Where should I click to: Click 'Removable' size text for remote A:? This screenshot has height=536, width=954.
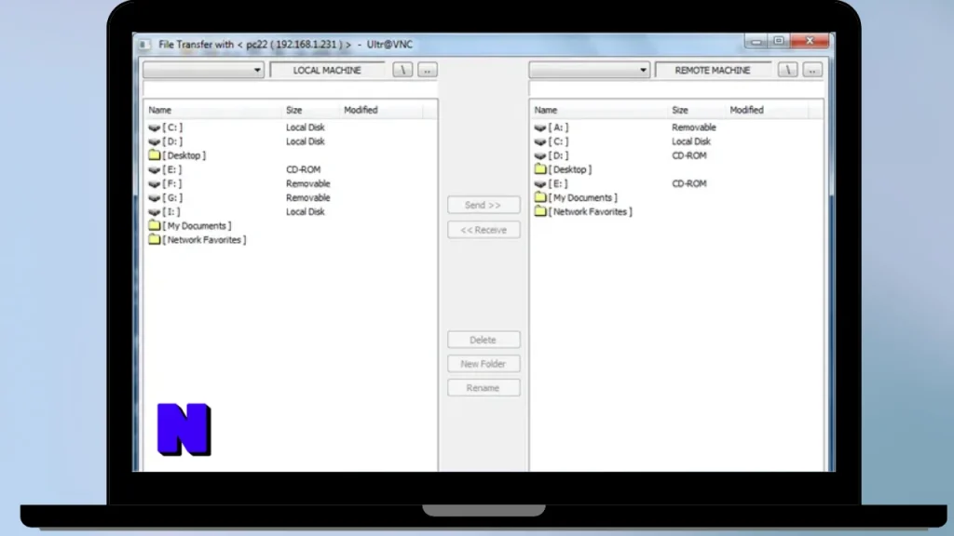[693, 127]
